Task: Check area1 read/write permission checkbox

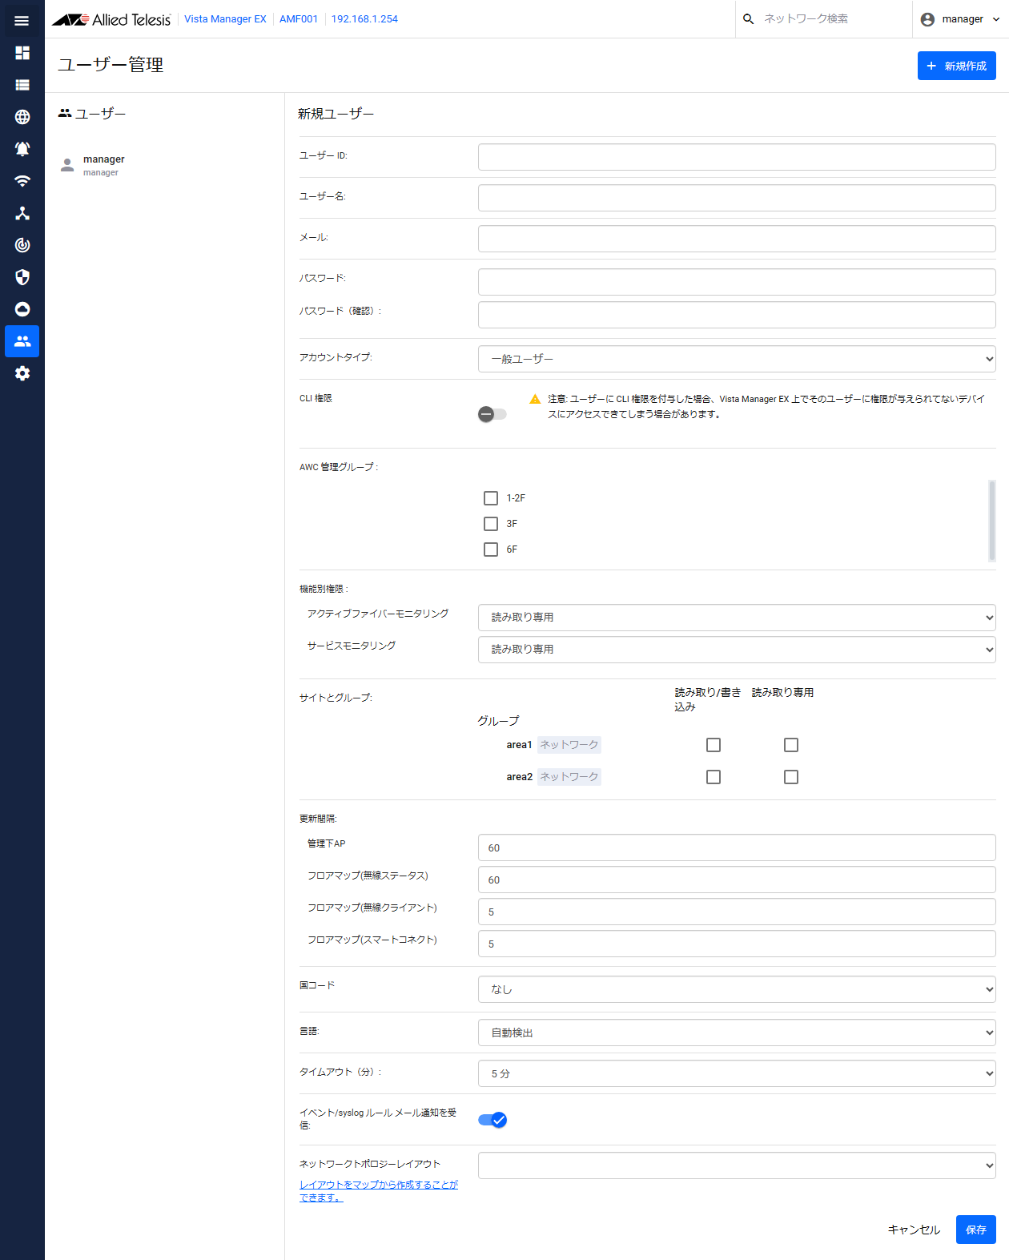Action: pos(714,745)
